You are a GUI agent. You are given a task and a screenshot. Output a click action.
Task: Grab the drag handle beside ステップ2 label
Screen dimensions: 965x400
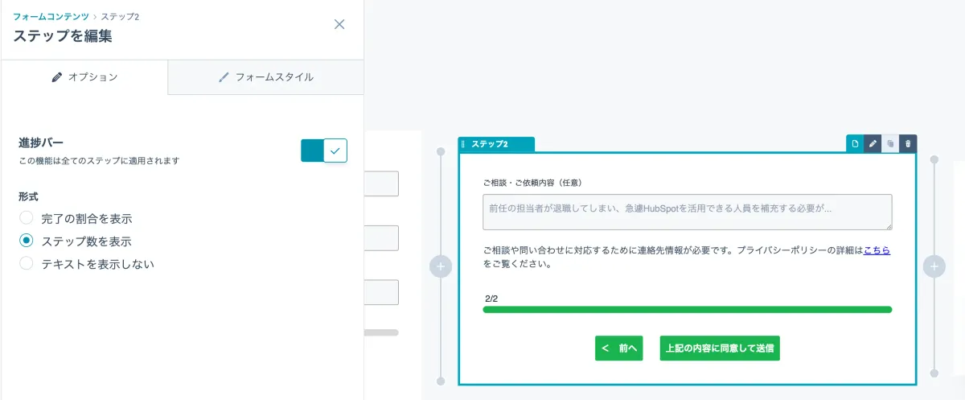463,144
